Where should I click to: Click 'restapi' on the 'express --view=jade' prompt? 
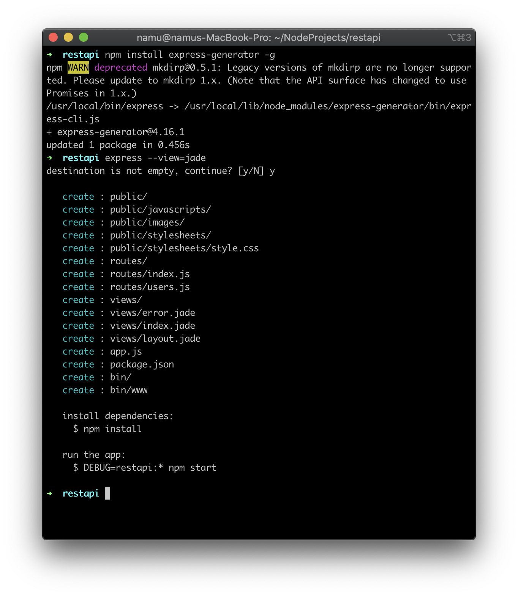pos(81,158)
